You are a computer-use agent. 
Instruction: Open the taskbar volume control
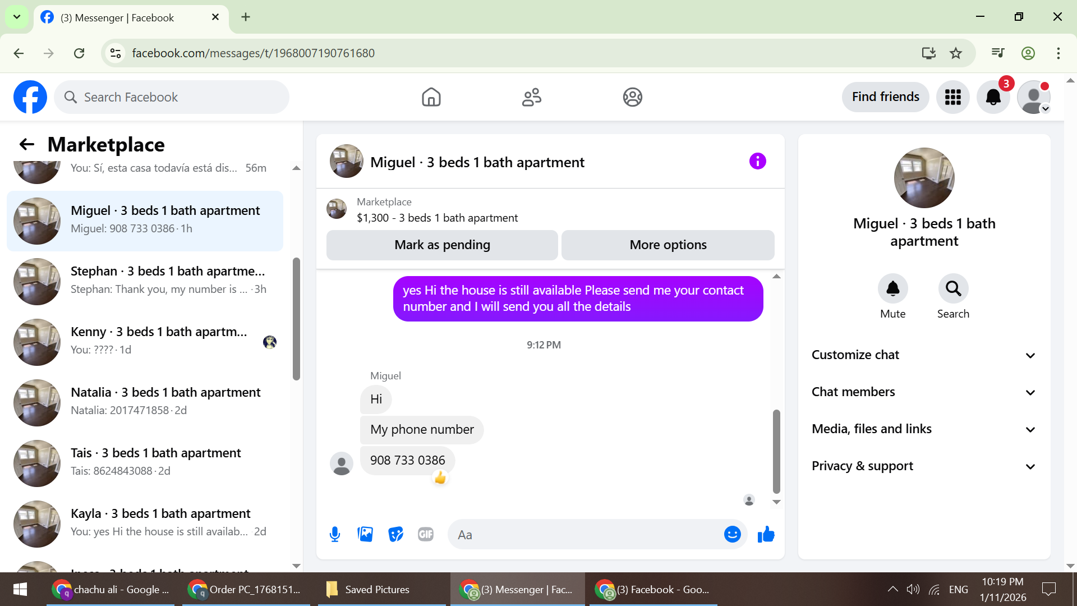[x=913, y=589]
